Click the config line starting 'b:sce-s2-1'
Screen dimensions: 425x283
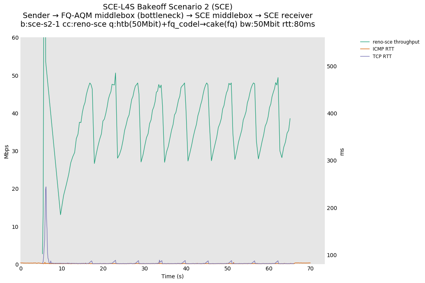[168, 24]
